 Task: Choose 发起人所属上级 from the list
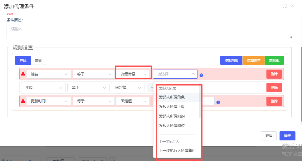172,107
